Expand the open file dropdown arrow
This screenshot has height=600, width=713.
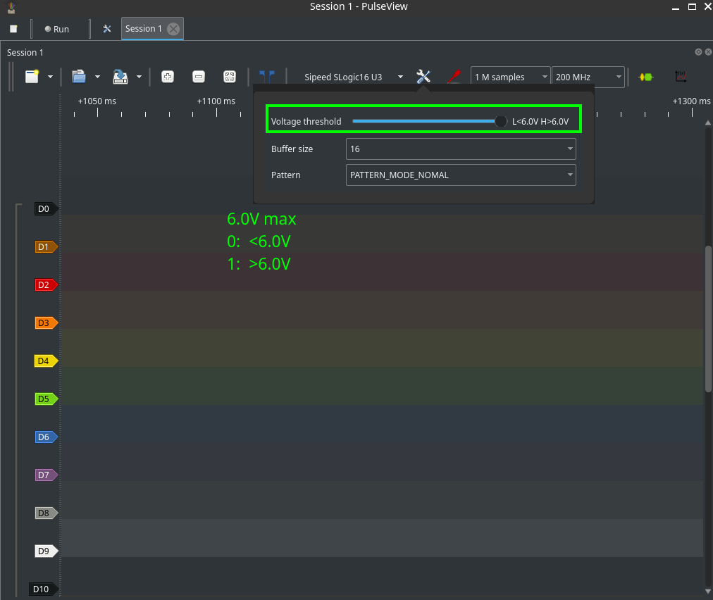[97, 77]
